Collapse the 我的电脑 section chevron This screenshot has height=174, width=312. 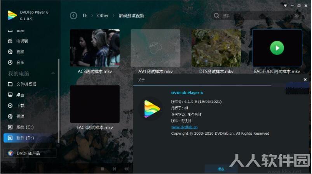(53, 73)
